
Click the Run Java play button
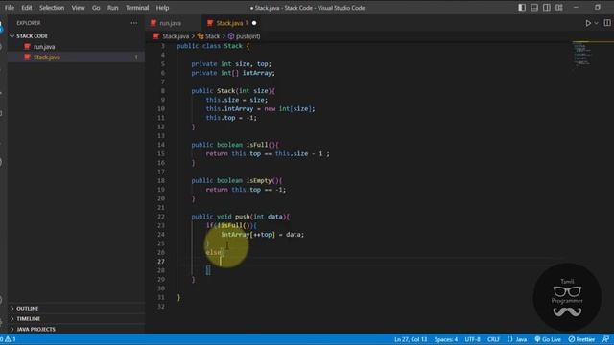(x=588, y=23)
